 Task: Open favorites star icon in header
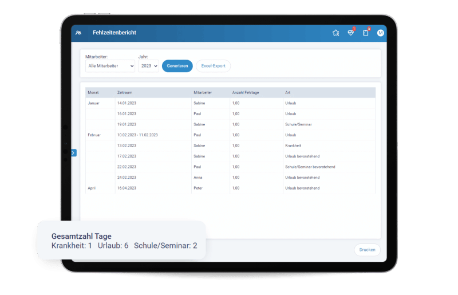pos(336,33)
